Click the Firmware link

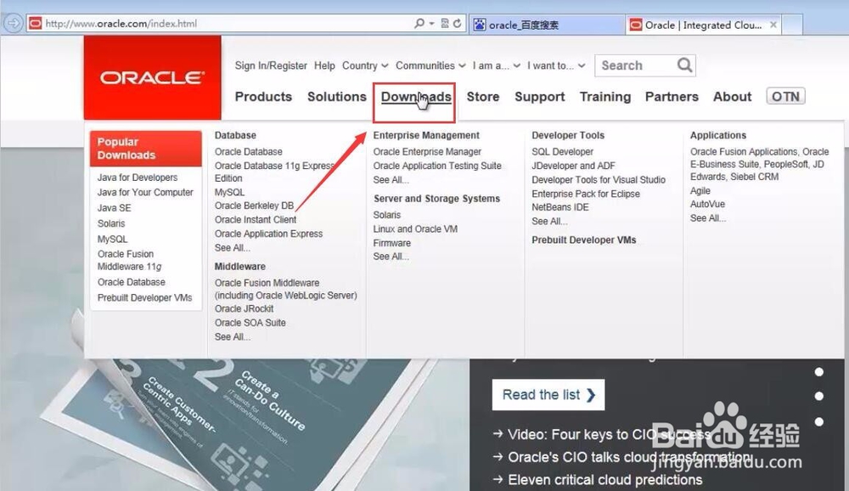[x=391, y=243]
